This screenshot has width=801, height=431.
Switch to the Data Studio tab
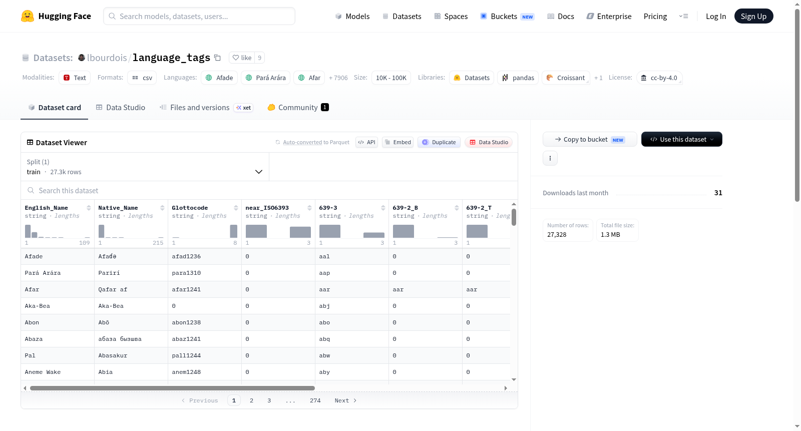(x=121, y=107)
